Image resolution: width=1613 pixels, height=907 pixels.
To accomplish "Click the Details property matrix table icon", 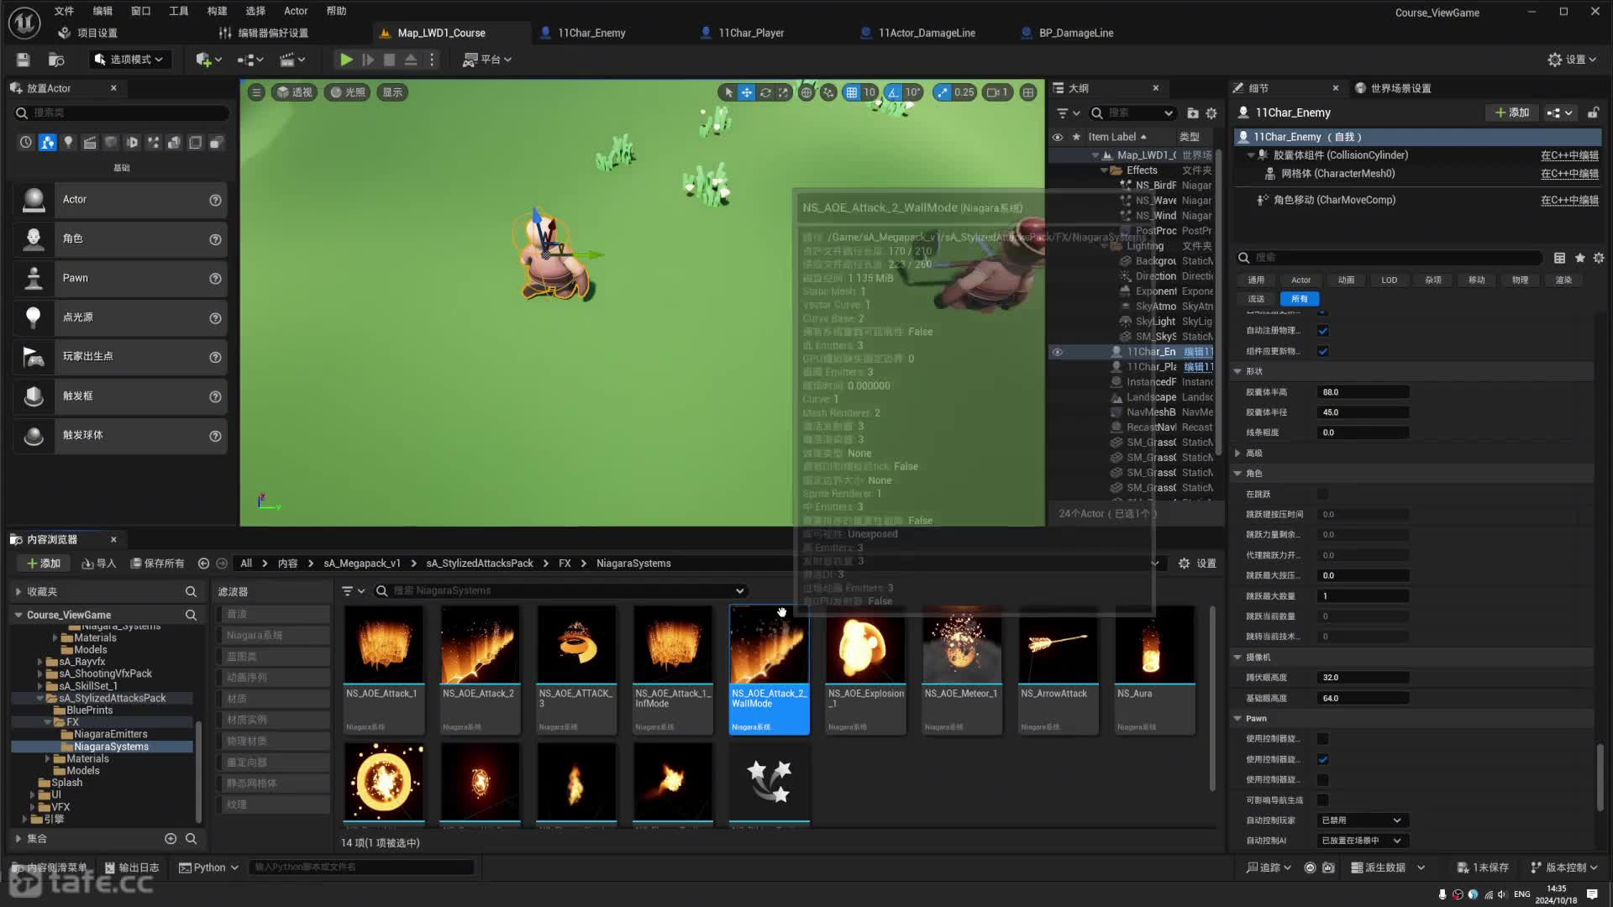I will coord(1559,259).
